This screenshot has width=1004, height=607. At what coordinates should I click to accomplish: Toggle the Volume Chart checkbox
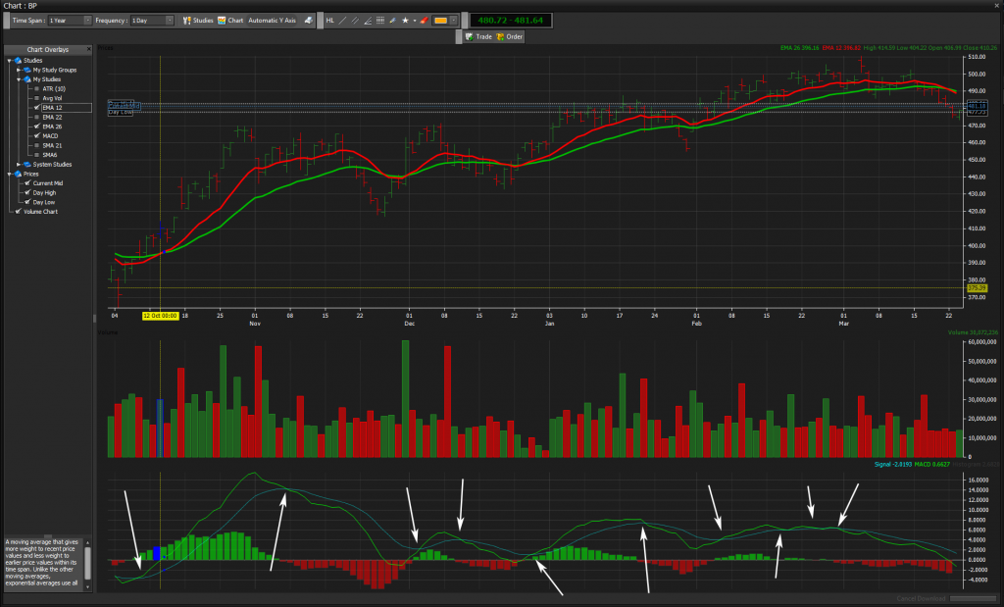pyautogui.click(x=18, y=211)
